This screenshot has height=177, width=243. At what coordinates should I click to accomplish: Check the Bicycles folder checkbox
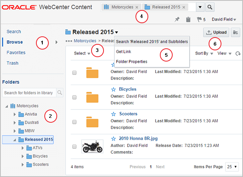[x=74, y=97]
